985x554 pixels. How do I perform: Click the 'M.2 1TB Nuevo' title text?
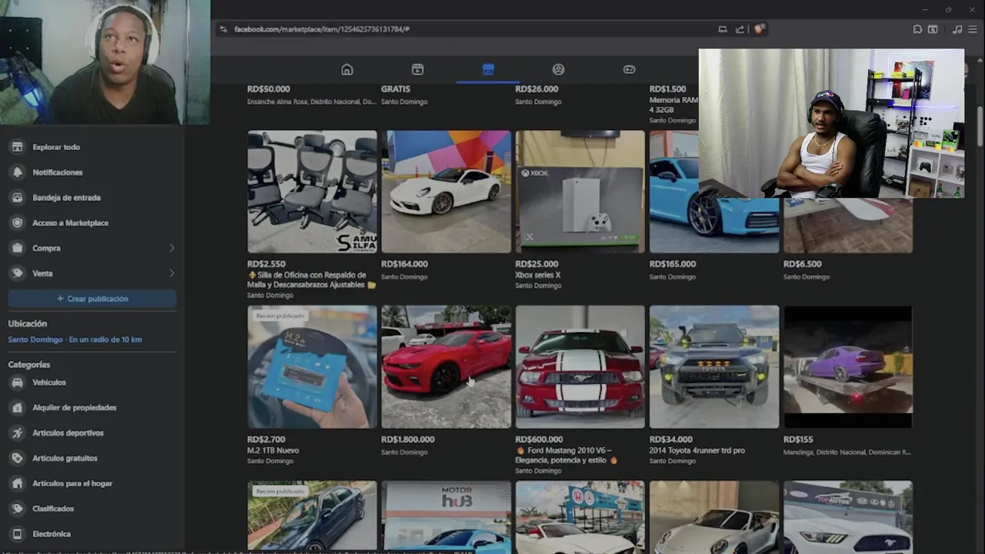(273, 450)
